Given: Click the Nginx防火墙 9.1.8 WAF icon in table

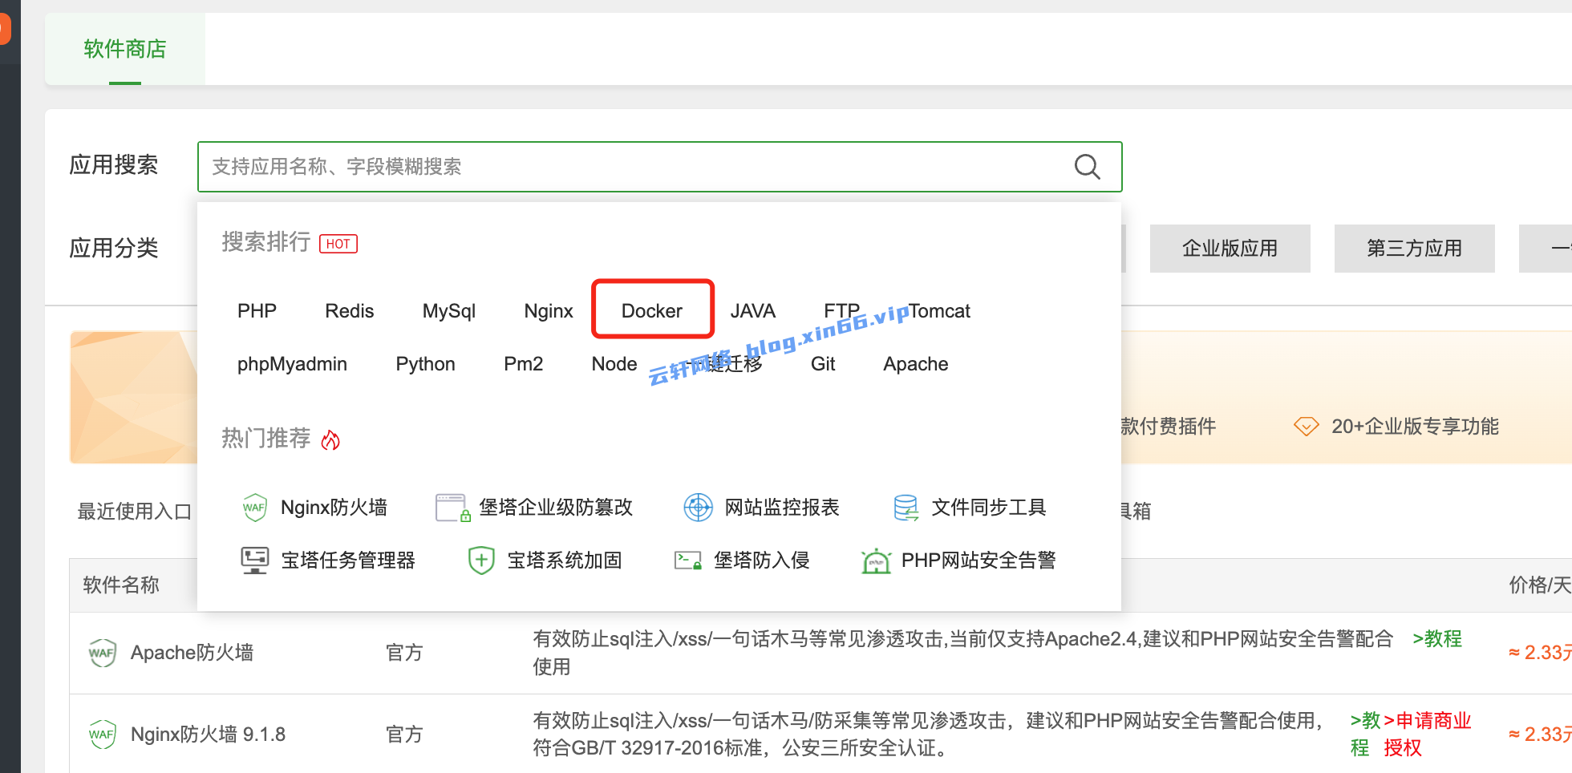Looking at the screenshot, I should pos(103,735).
